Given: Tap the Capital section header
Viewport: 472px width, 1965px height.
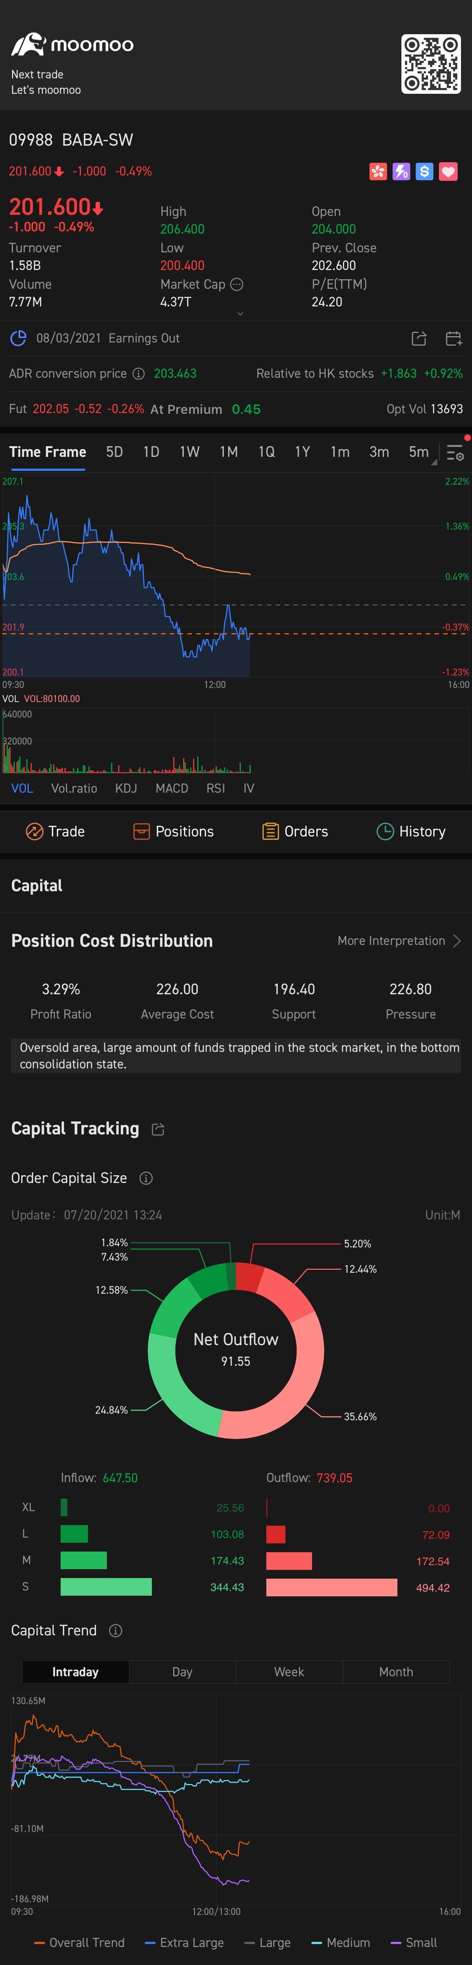Looking at the screenshot, I should (37, 885).
